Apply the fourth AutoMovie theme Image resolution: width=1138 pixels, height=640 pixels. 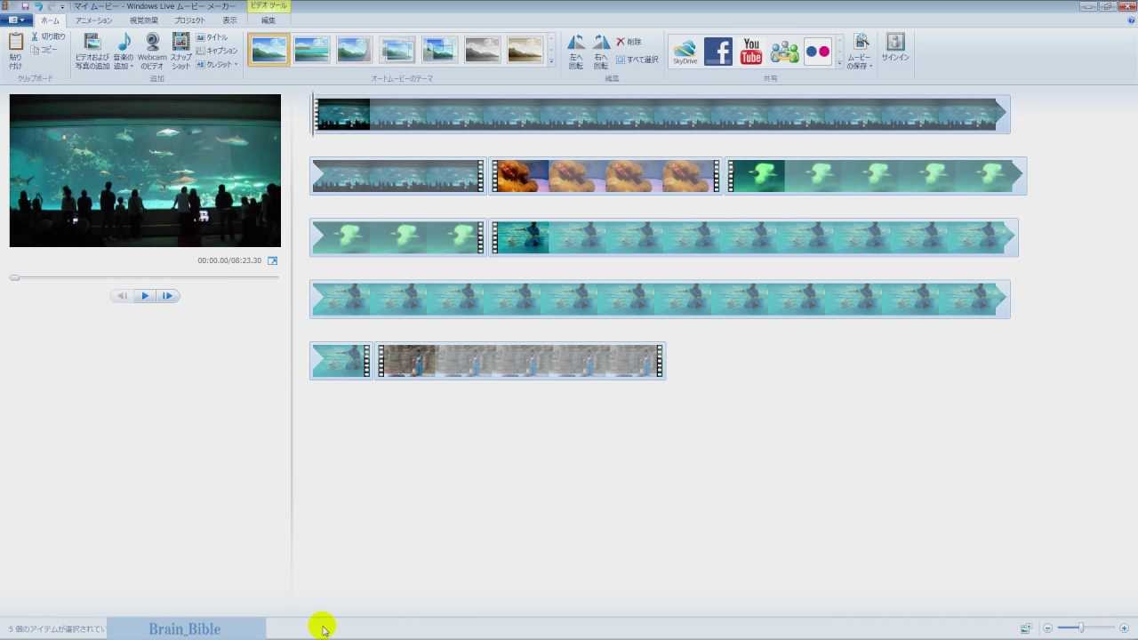pos(397,50)
